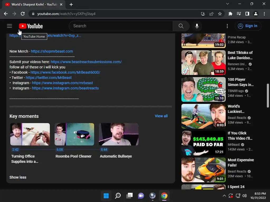Screen dimensions: 270x202
Task: Open the 8:53 PM clock and date
Action: (258, 196)
